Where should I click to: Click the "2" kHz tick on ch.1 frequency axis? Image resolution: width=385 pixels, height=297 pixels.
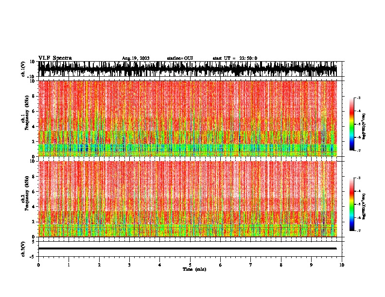tap(34, 141)
